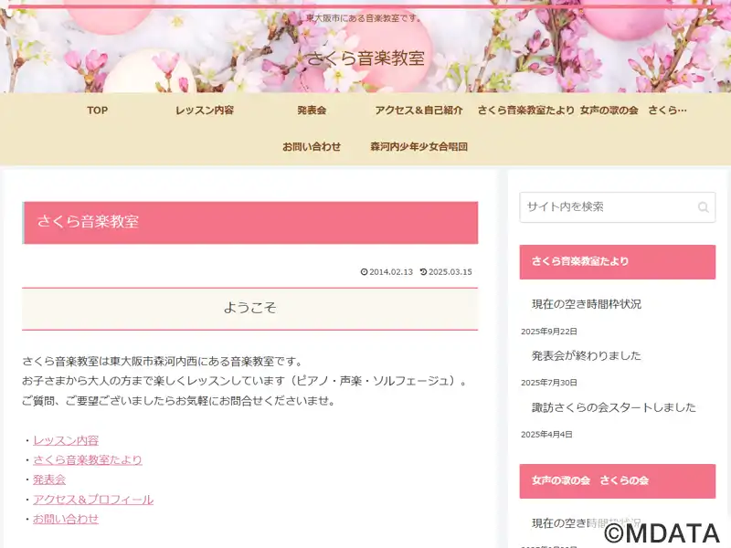
Task: Open sidebar post 発表会が終わりました
Action: click(x=587, y=355)
